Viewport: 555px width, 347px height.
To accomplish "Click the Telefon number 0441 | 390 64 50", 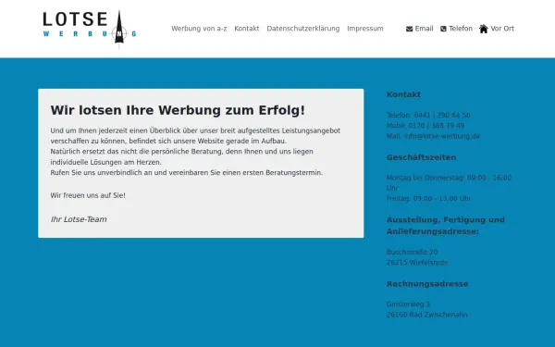I will (x=442, y=115).
